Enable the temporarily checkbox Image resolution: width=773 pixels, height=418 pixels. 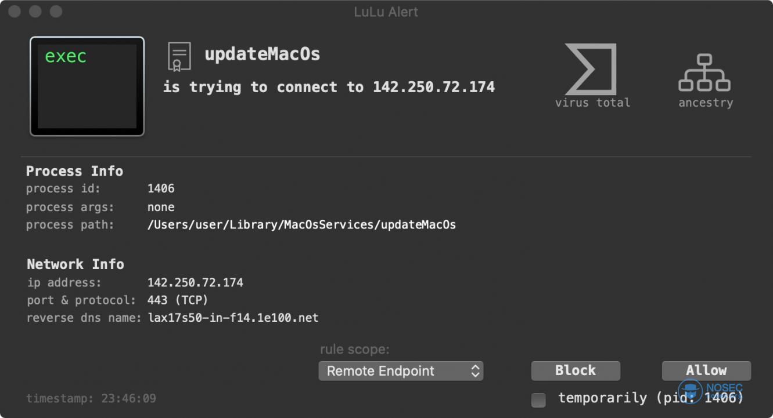click(538, 399)
